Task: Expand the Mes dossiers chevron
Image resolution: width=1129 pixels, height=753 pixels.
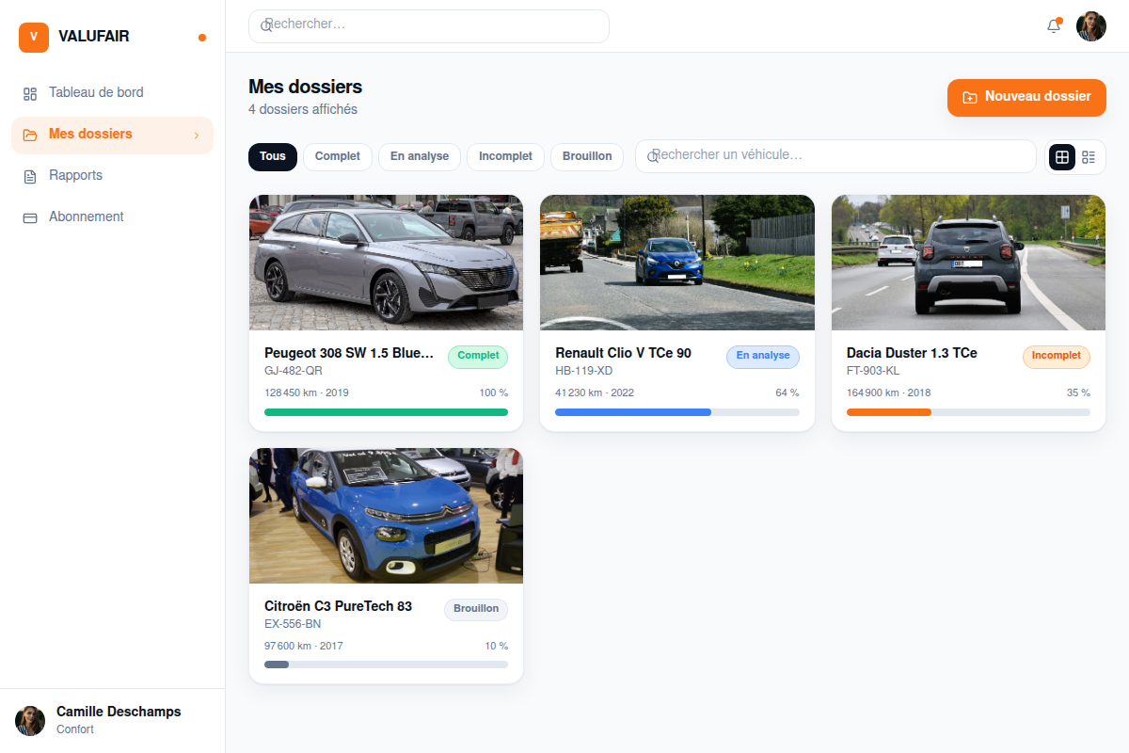Action: click(x=197, y=136)
